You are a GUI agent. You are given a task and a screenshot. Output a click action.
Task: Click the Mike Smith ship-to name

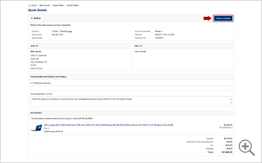(36, 51)
